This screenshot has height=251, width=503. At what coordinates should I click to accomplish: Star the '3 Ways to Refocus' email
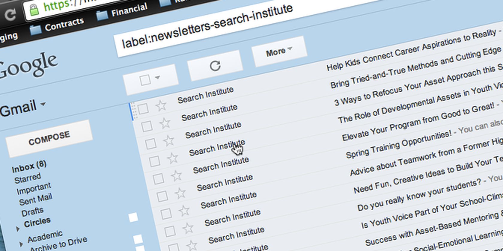pos(169,140)
